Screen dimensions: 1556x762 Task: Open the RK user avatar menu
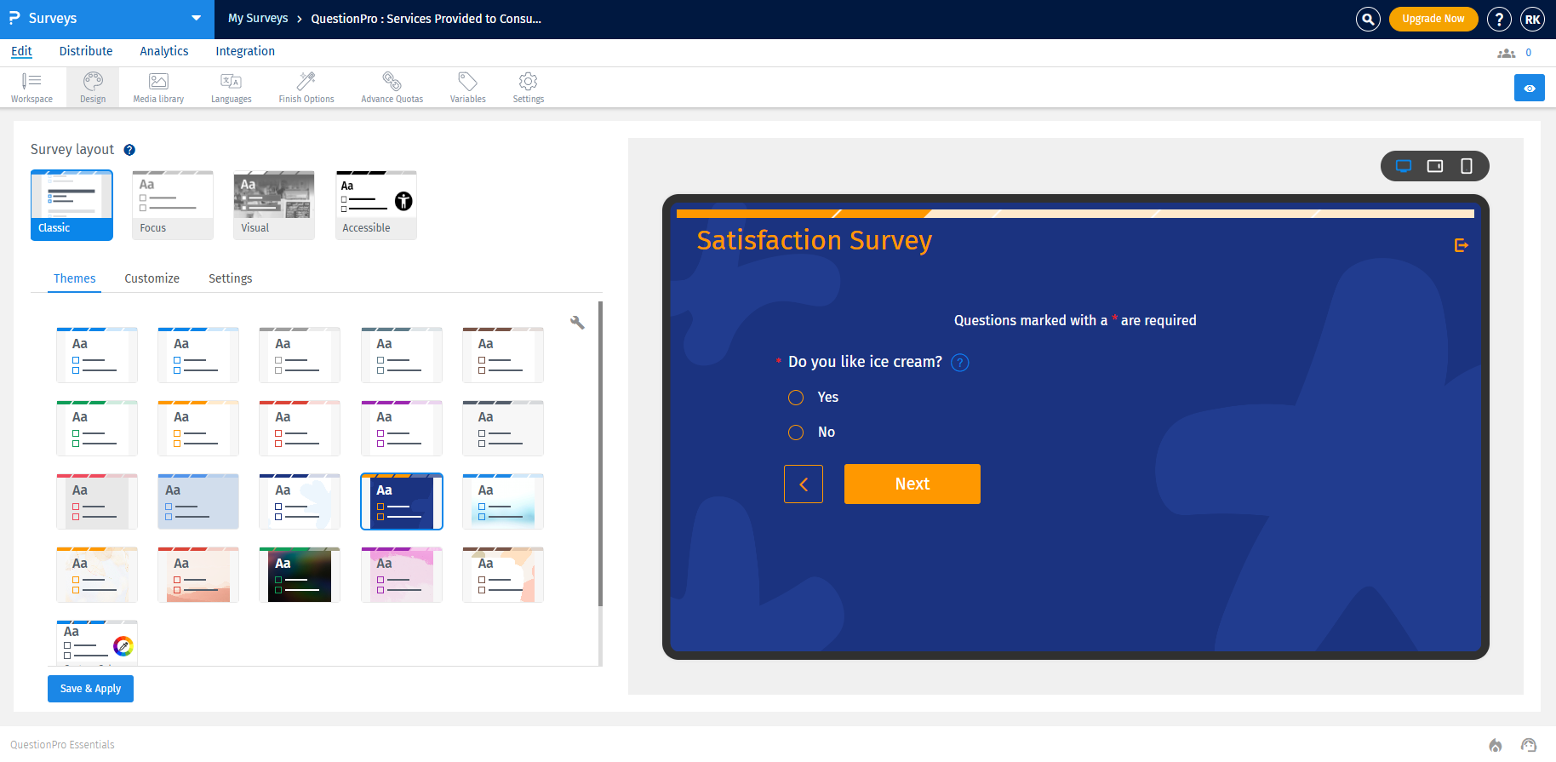pos(1532,19)
